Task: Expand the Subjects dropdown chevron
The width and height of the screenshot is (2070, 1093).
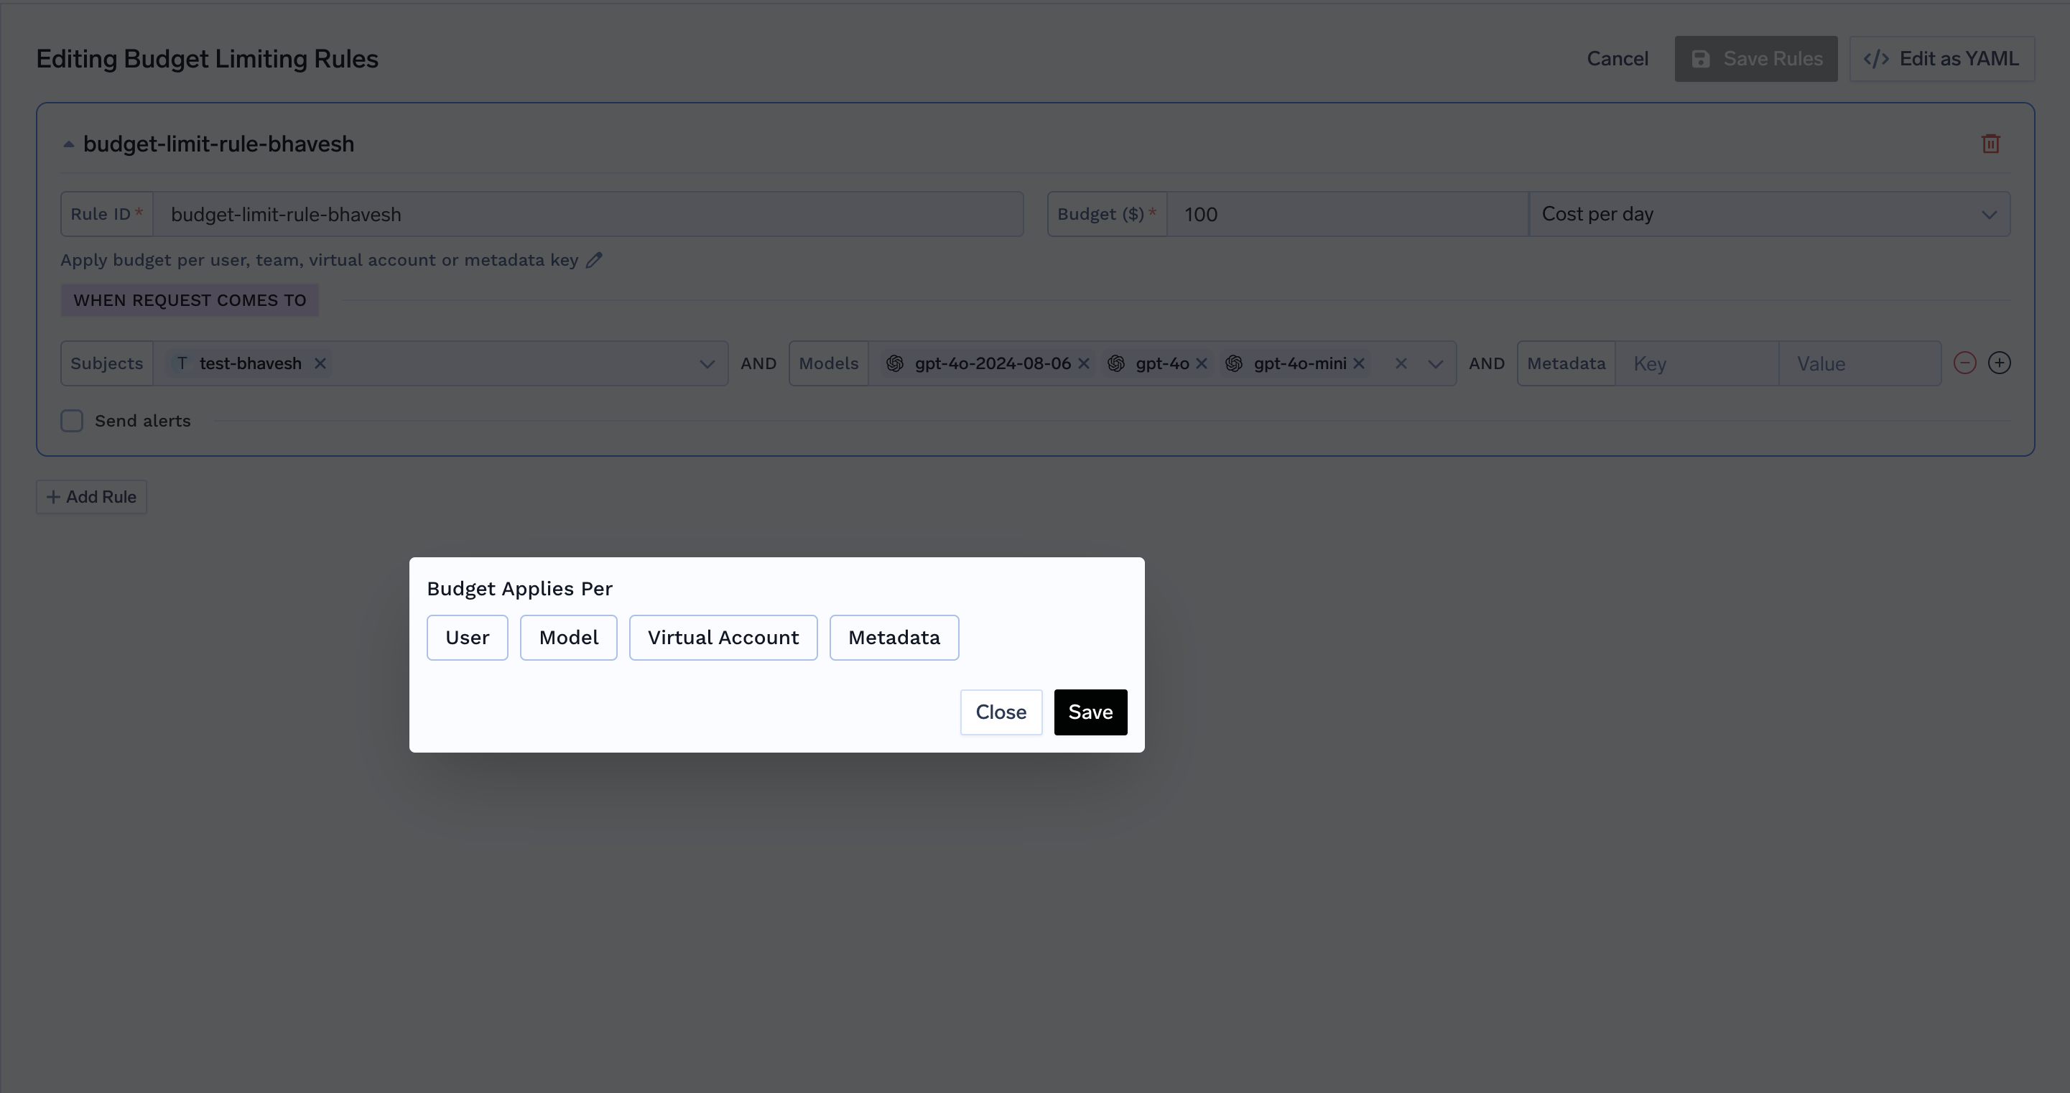Action: [706, 364]
